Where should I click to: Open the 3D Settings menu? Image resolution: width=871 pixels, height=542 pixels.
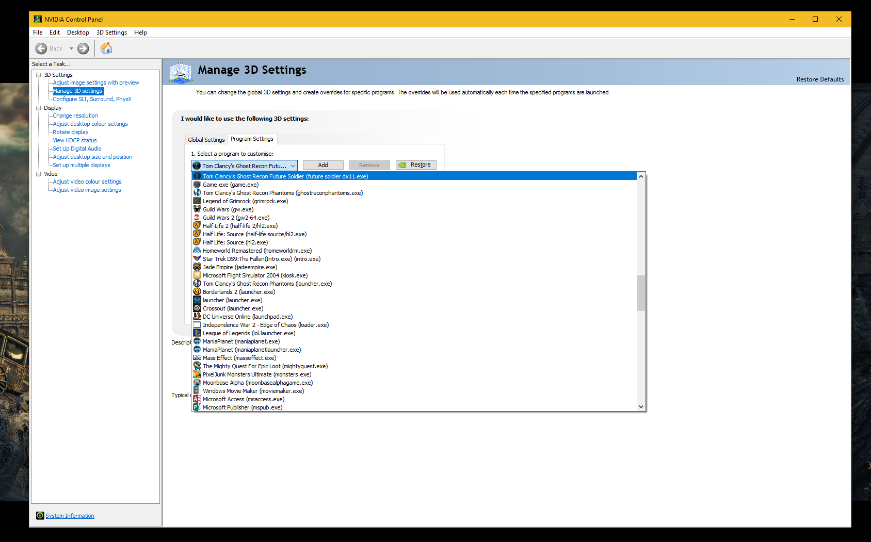pos(111,32)
